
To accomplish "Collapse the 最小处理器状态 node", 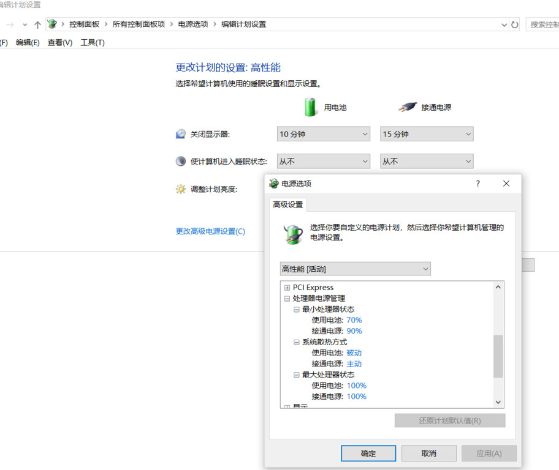I will coord(296,310).
